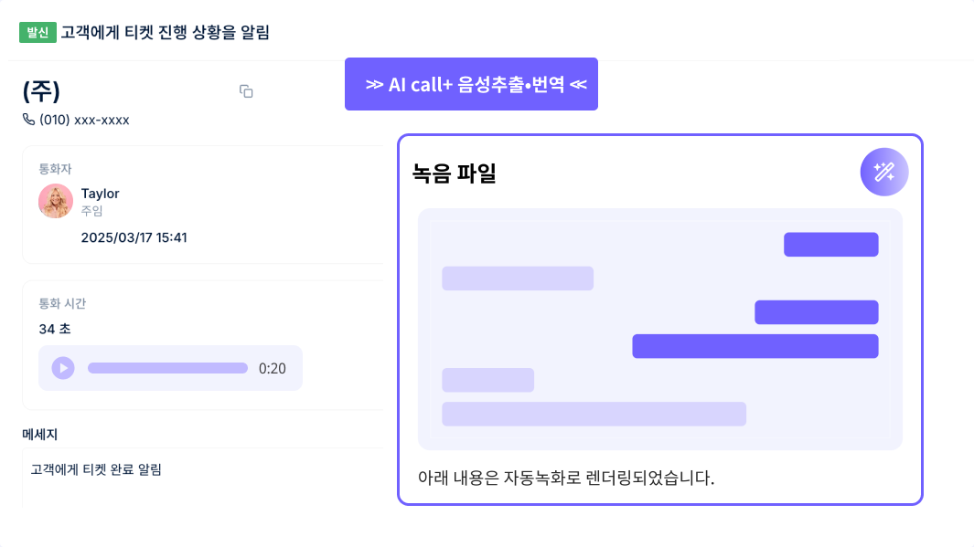Viewport: 974px width, 547px height.
Task: Click the 녹음 파일 heading
Action: (x=455, y=173)
